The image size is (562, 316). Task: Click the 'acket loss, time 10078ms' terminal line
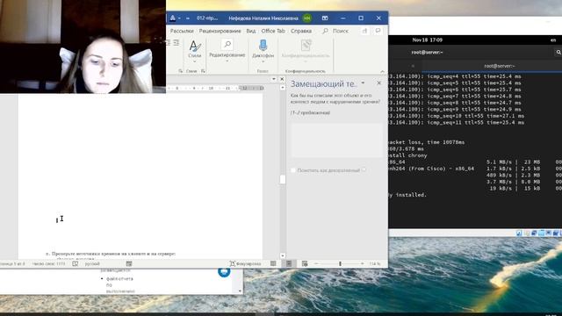click(x=427, y=142)
